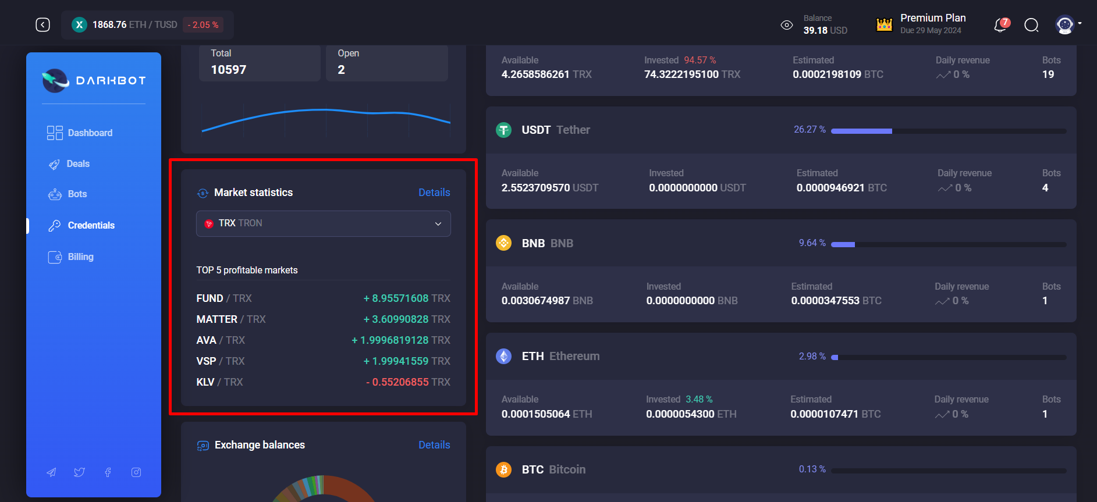1097x502 pixels.
Task: Open Premium Plan crown icon
Action: coord(885,24)
